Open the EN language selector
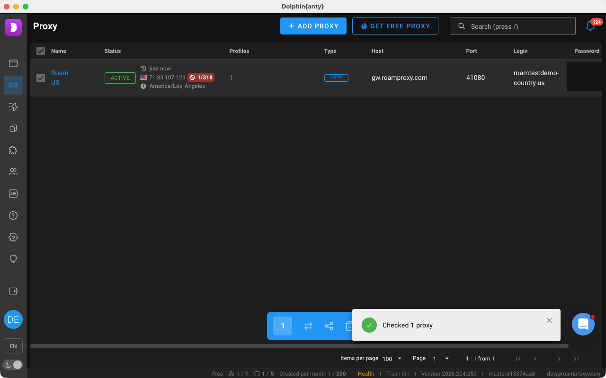Image resolution: width=606 pixels, height=378 pixels. [13, 346]
